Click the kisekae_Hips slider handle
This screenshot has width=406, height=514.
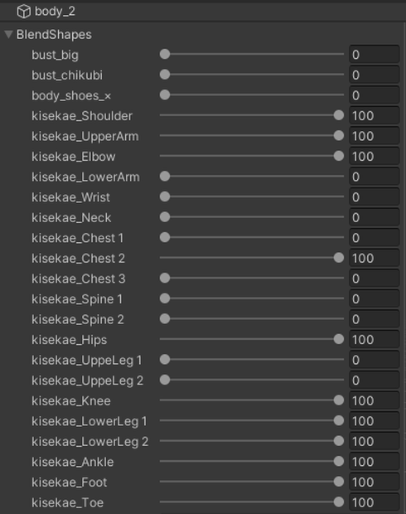(339, 339)
